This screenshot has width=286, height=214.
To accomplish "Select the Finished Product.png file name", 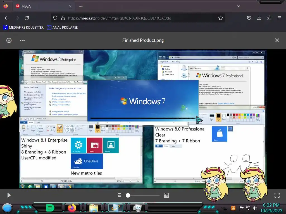I will [x=143, y=40].
